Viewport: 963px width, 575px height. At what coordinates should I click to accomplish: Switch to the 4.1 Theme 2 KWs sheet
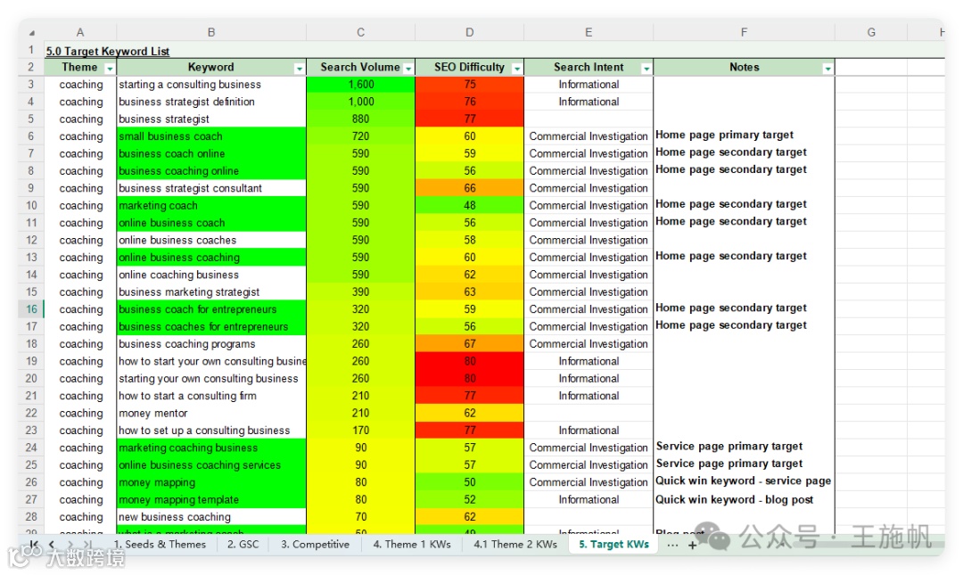click(515, 545)
